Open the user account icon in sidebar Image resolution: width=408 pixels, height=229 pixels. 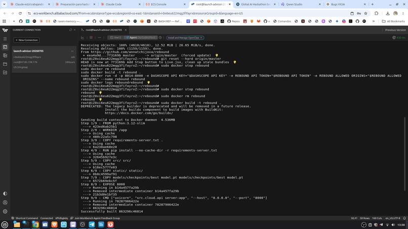coord(5,203)
